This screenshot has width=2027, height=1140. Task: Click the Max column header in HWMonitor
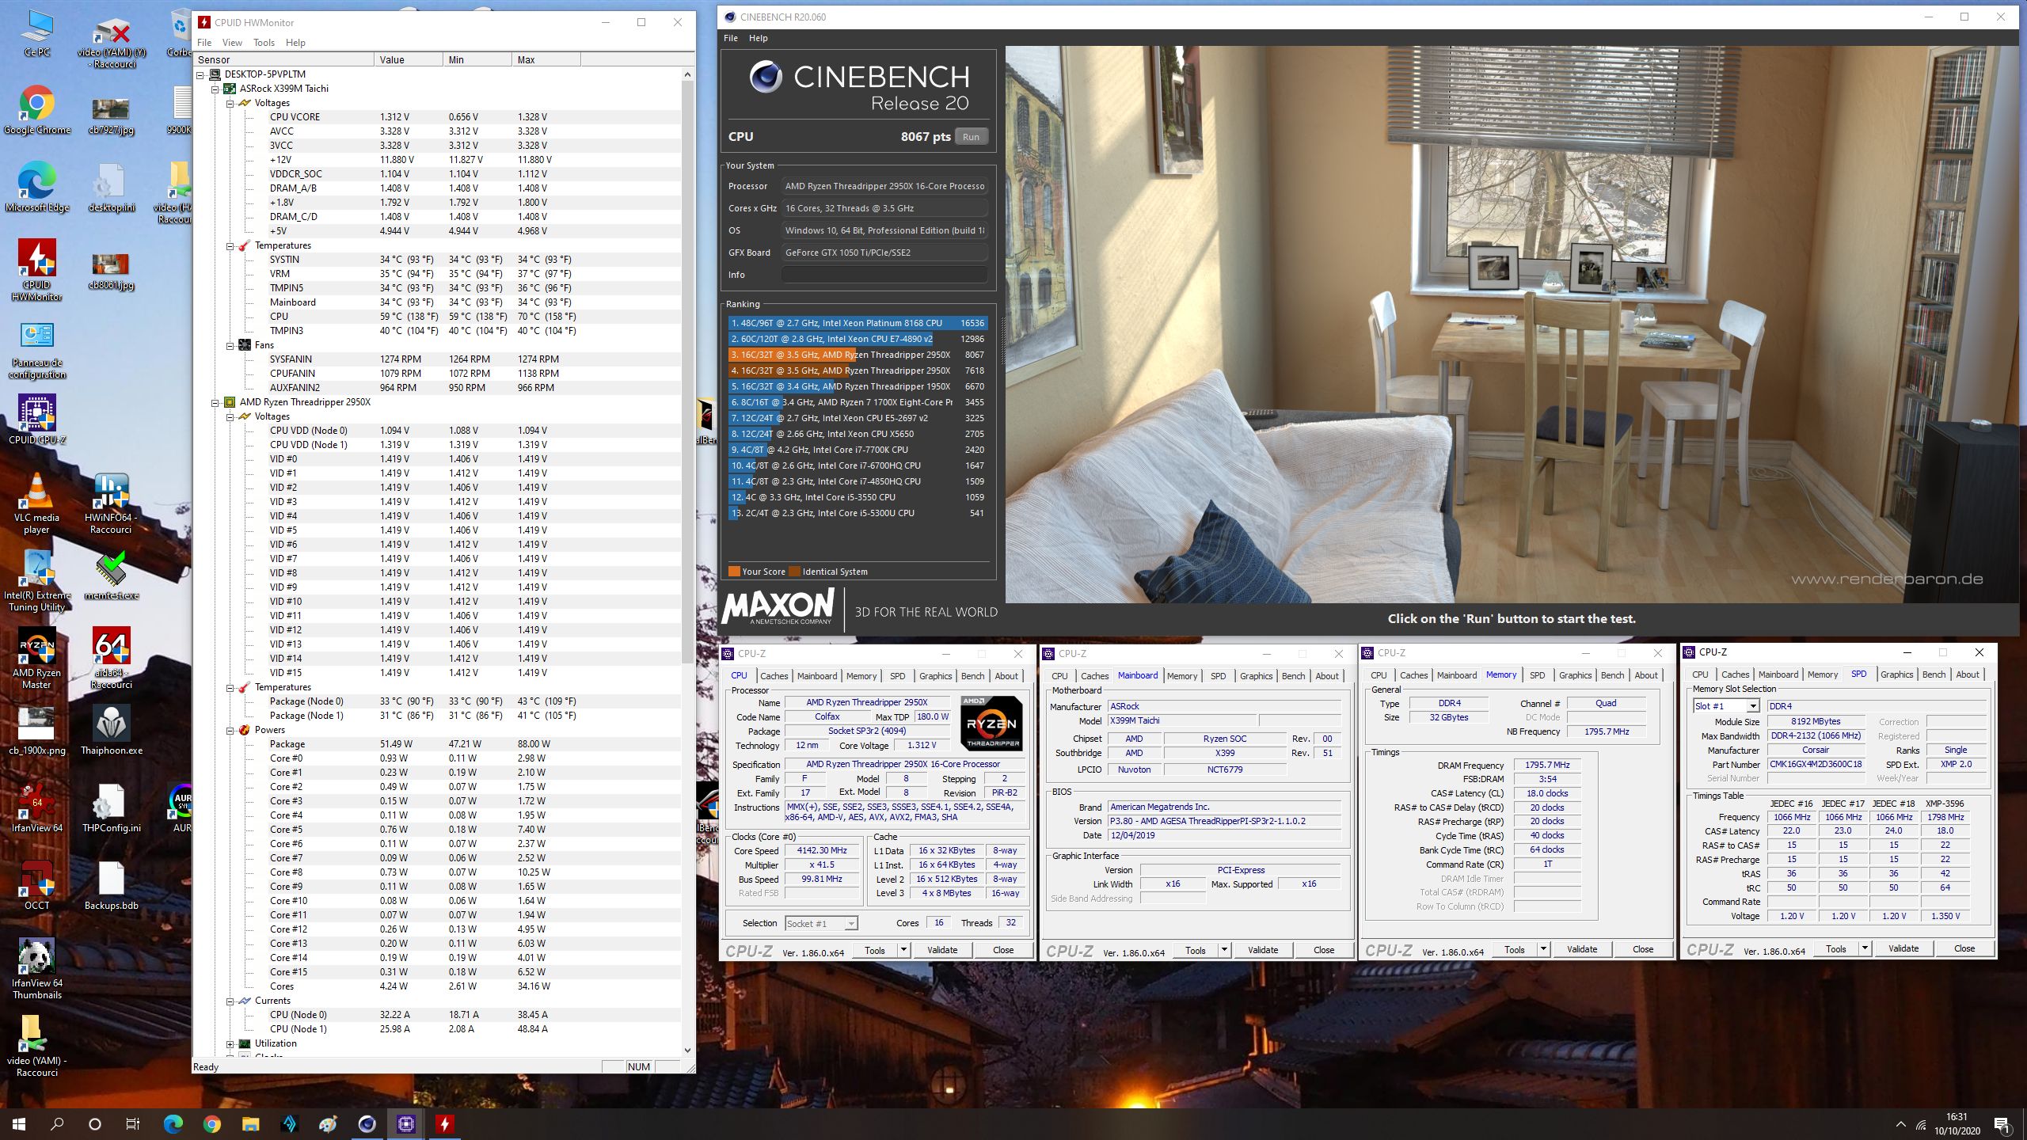546,59
